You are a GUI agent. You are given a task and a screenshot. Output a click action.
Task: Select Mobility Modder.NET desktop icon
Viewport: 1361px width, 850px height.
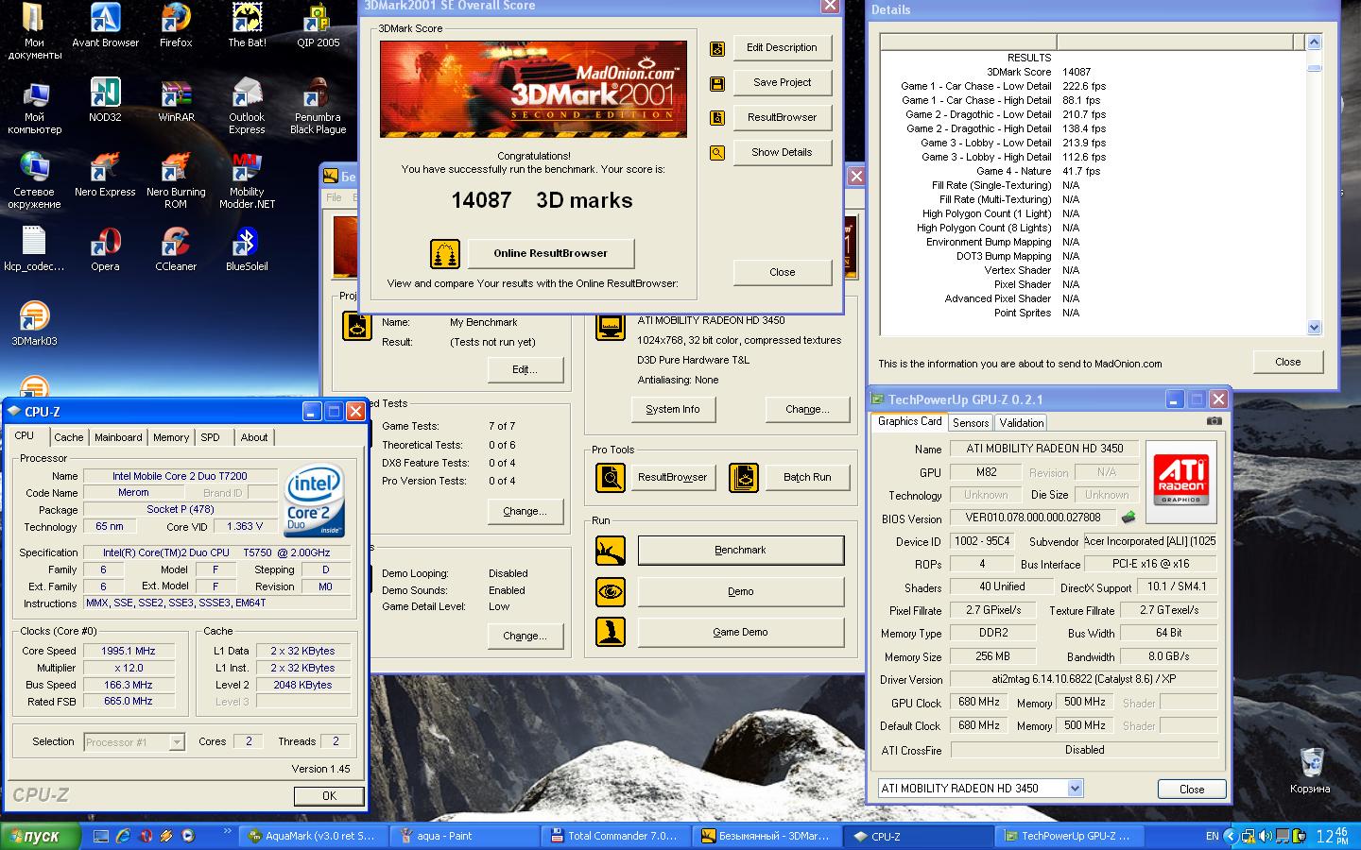point(247,180)
